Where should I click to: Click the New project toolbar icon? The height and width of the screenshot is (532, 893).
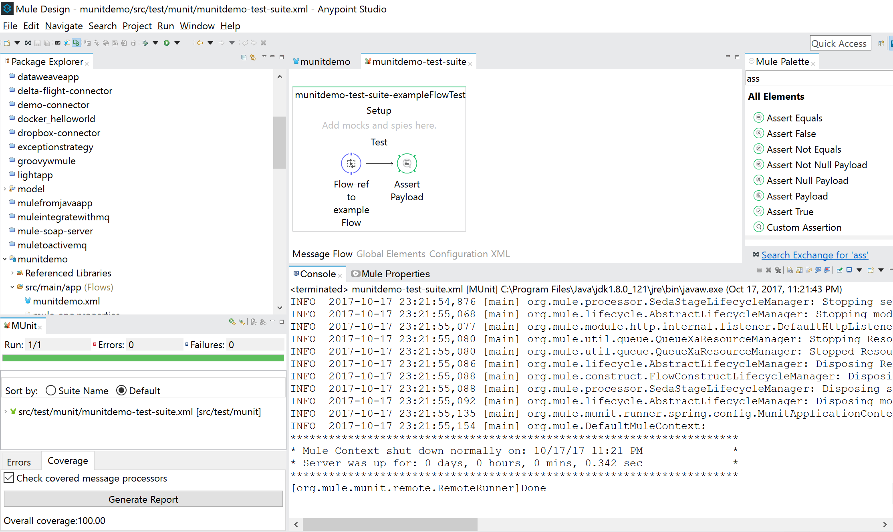(7, 43)
